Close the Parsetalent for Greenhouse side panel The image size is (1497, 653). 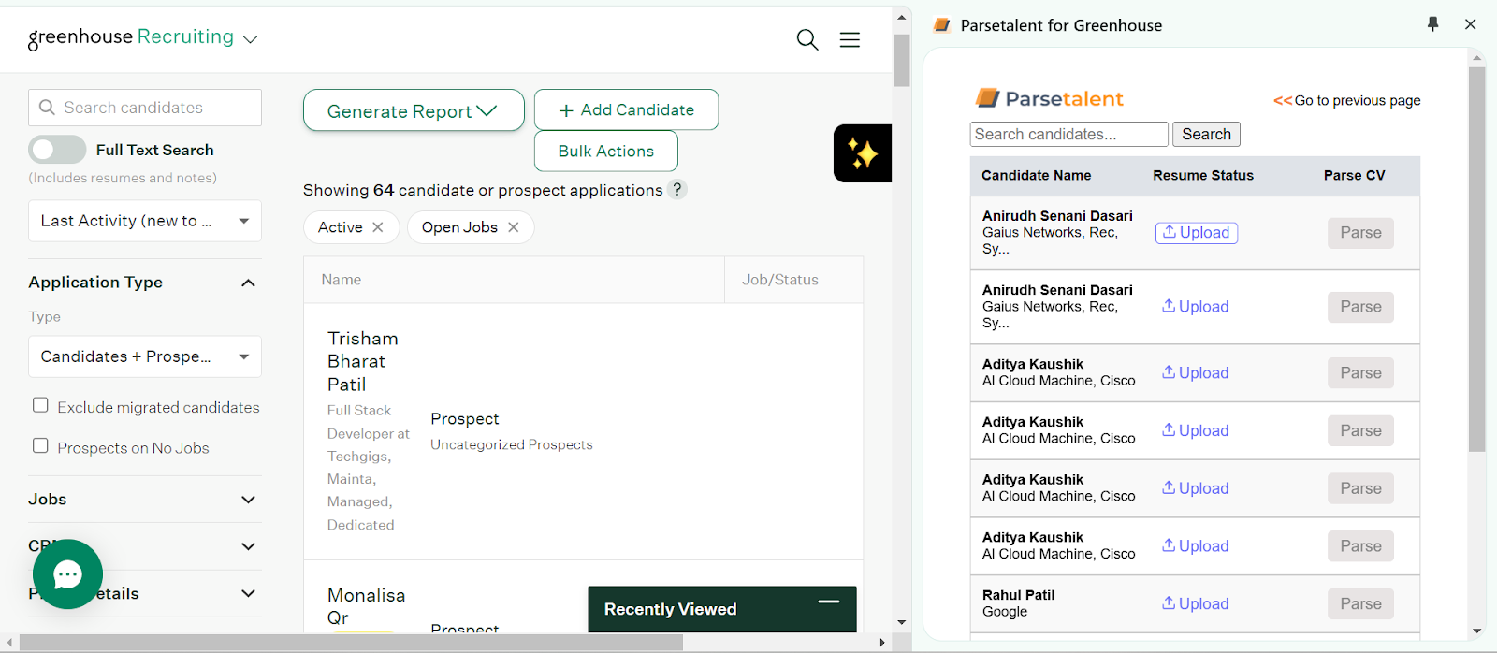coord(1471,24)
